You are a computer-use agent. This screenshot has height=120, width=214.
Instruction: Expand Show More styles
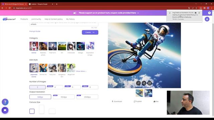pyautogui.click(x=81, y=71)
